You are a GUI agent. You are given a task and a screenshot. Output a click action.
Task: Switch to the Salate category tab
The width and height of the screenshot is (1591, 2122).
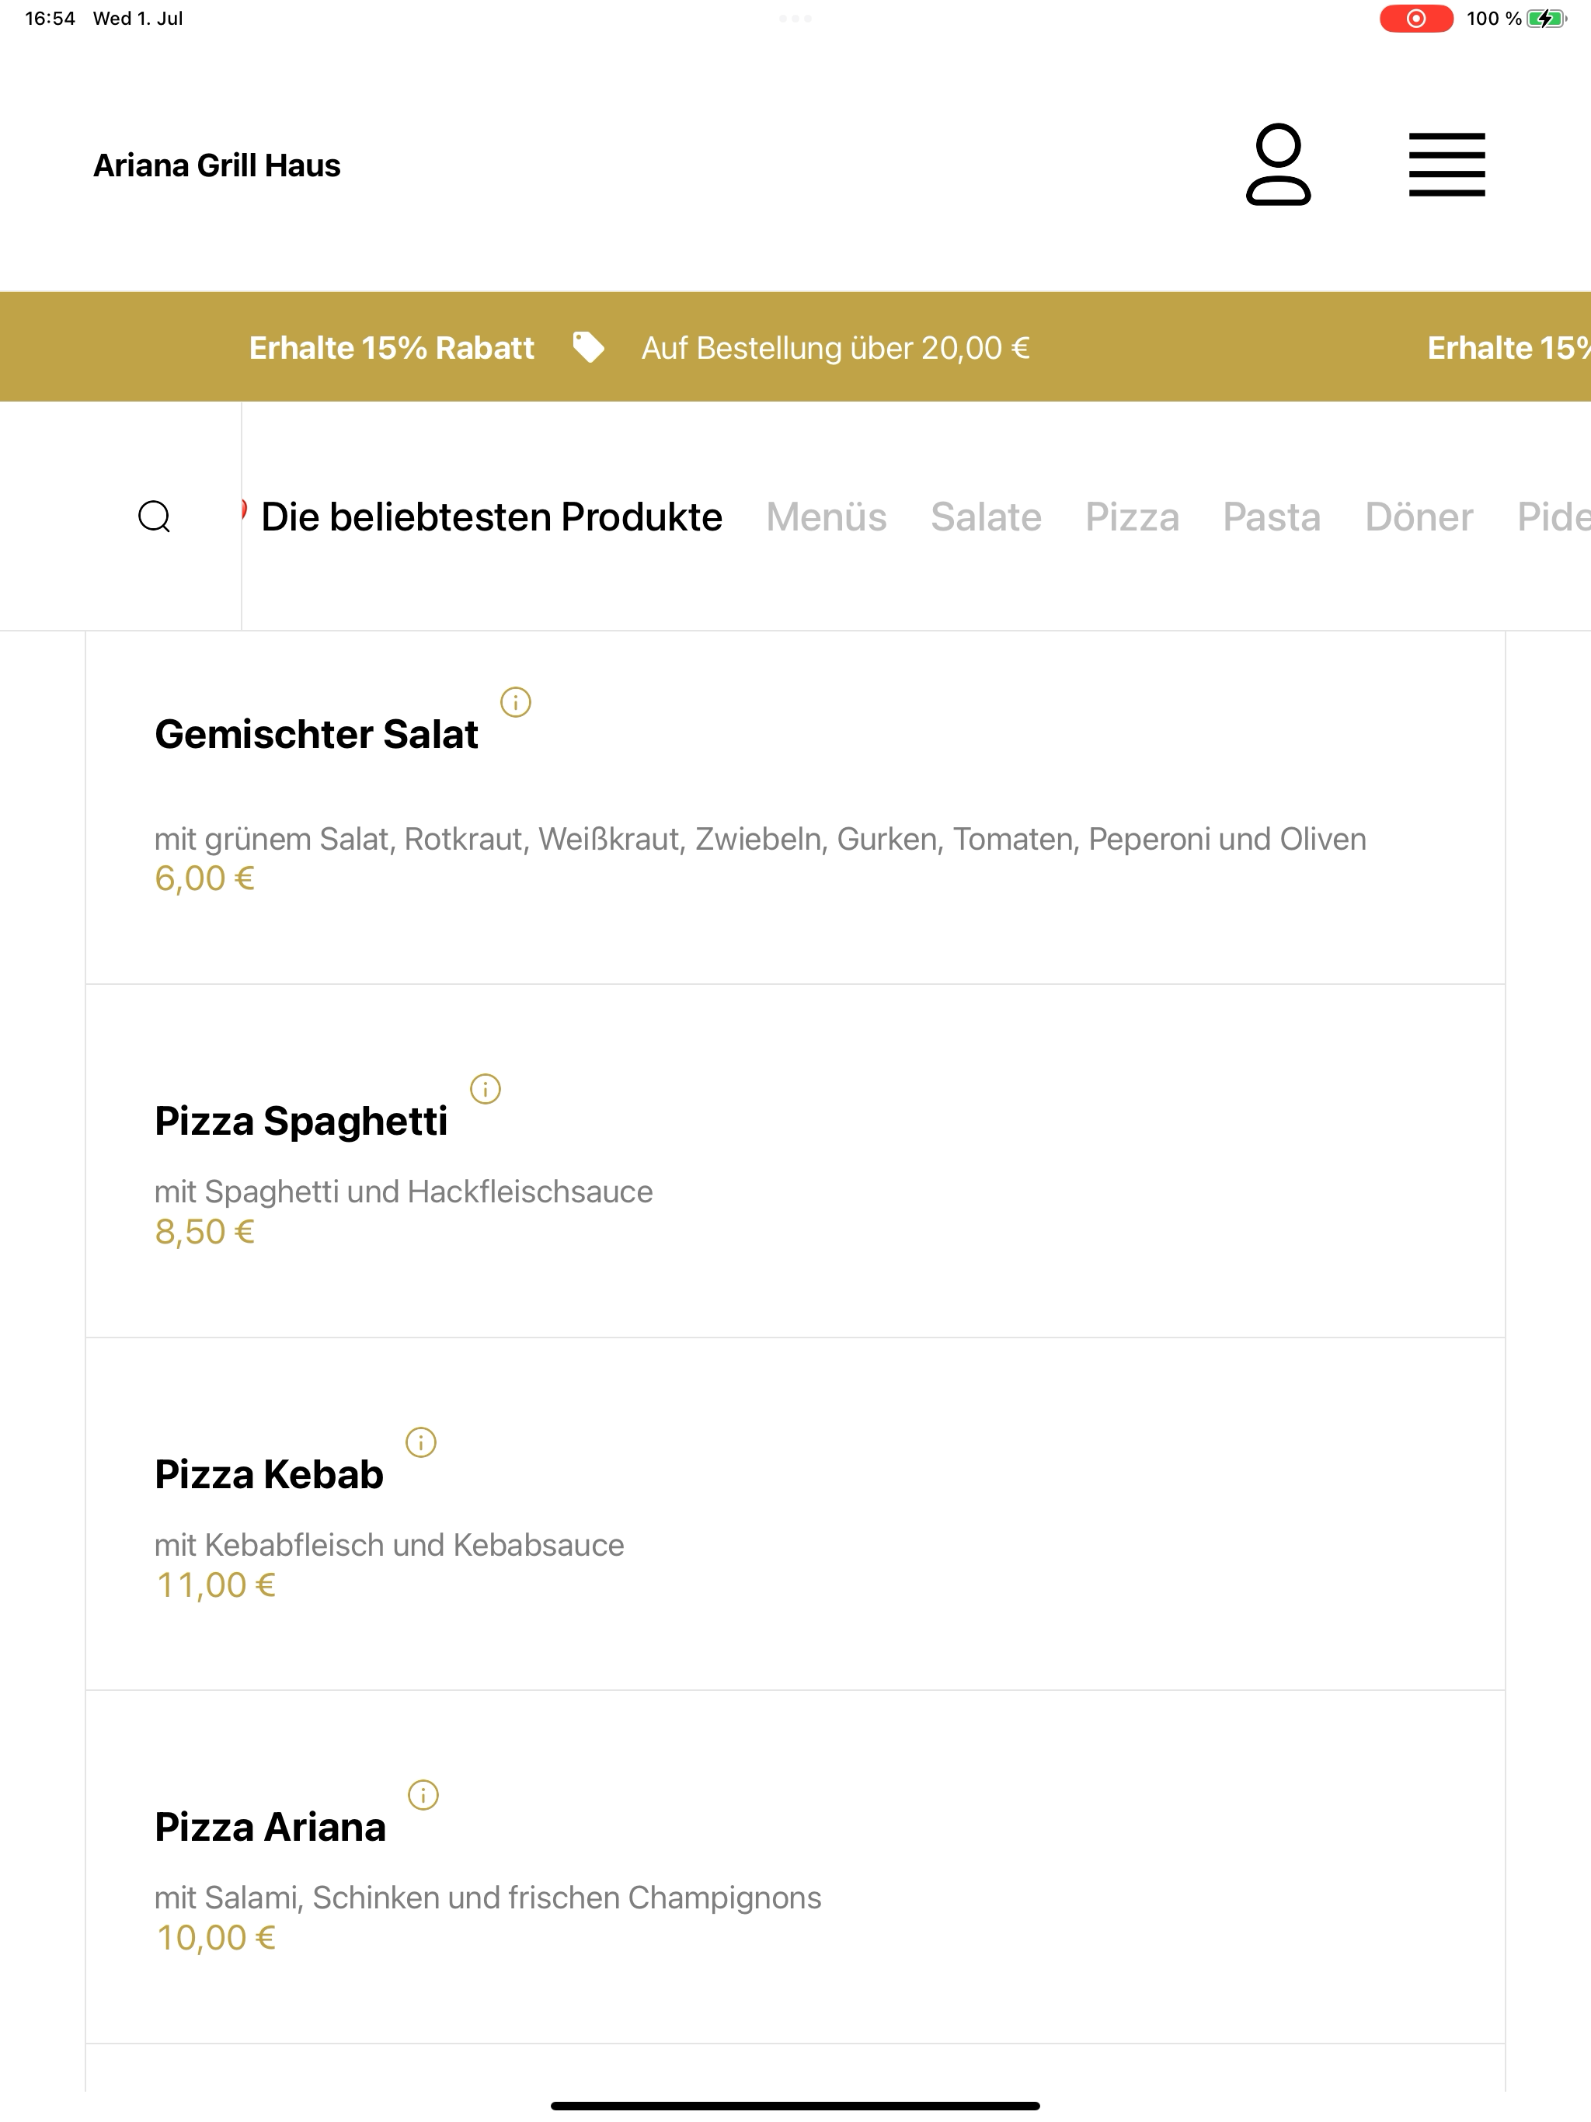[x=986, y=516]
